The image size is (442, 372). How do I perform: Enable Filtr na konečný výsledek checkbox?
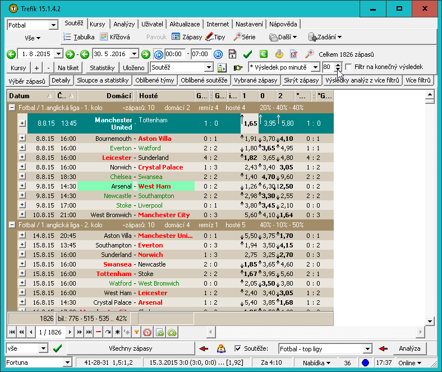coord(349,67)
